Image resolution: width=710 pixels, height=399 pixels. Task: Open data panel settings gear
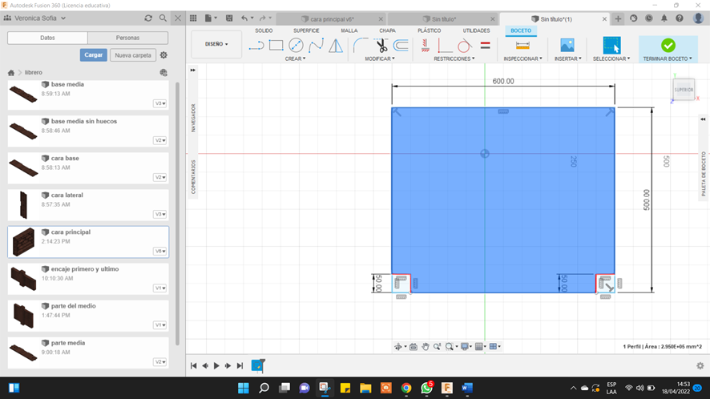(164, 54)
